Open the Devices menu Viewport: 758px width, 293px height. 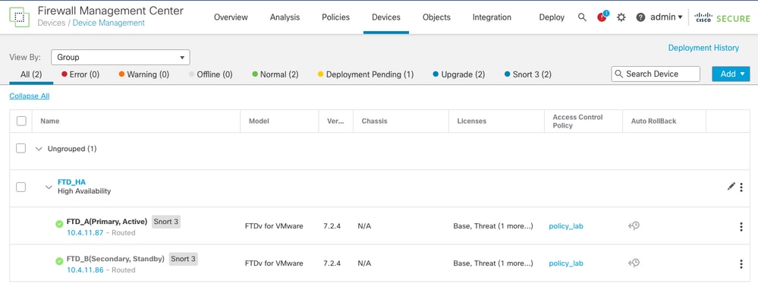386,17
